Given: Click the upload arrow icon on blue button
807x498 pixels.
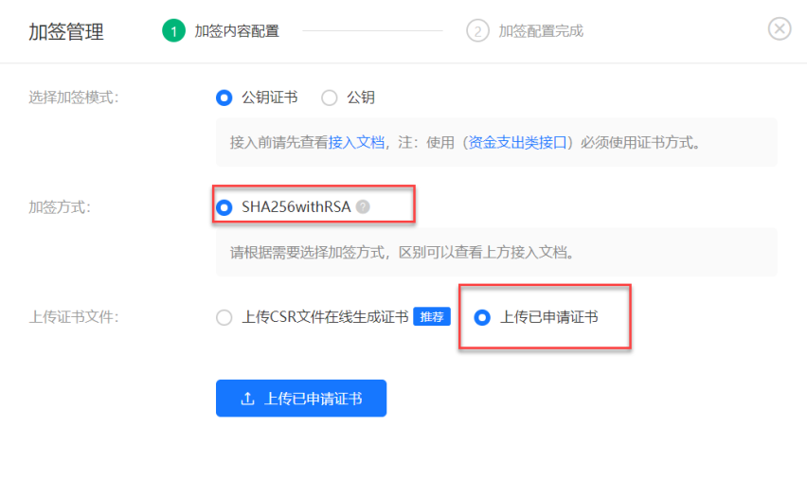Looking at the screenshot, I should pyautogui.click(x=247, y=399).
